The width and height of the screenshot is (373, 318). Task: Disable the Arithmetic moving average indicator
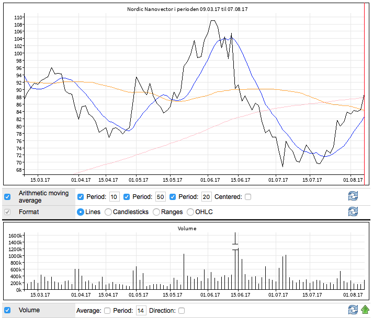(x=7, y=197)
